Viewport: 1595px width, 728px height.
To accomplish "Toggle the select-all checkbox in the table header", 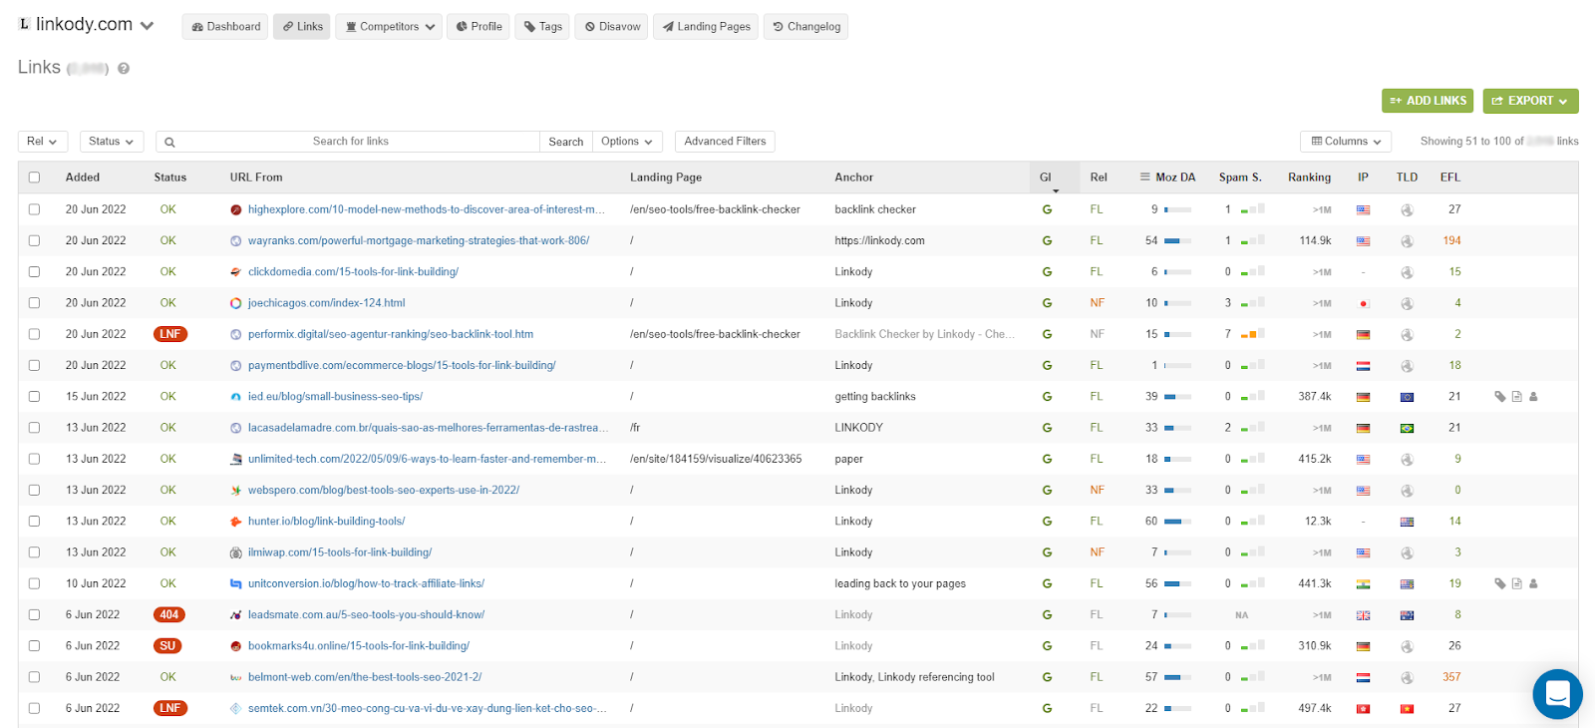I will (34, 178).
